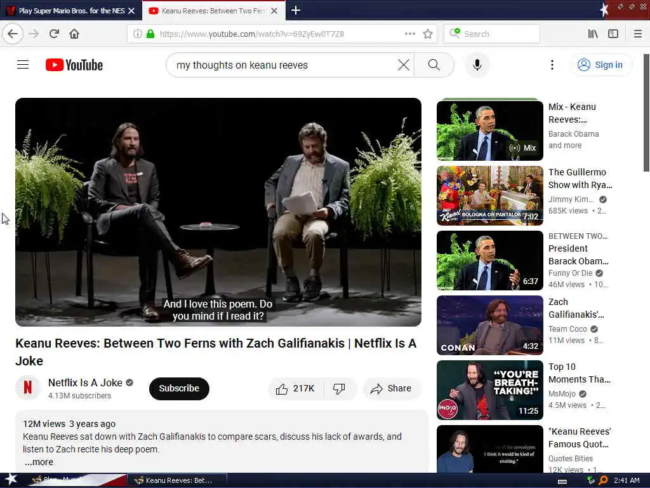
Task: Share the video
Action: [x=391, y=388]
